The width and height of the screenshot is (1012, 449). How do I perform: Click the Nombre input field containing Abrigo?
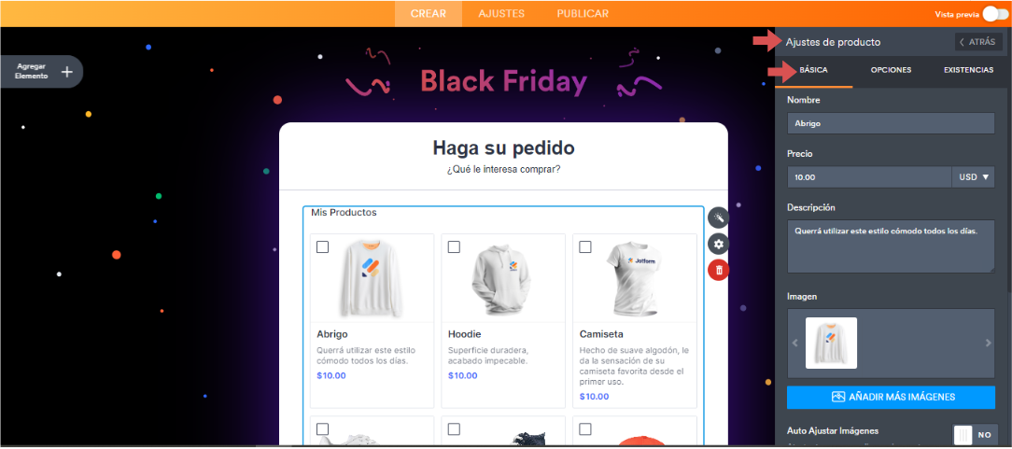pos(891,123)
